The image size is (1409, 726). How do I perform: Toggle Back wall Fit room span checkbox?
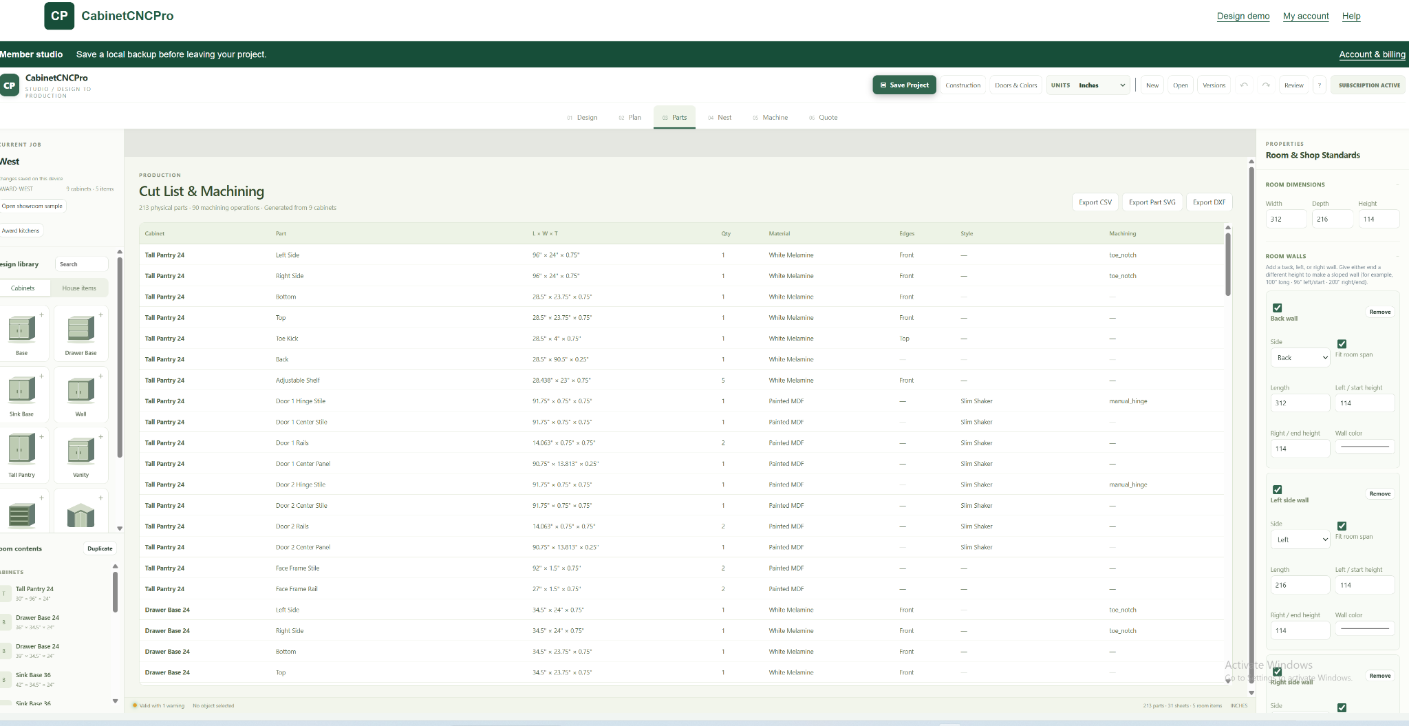click(x=1342, y=344)
